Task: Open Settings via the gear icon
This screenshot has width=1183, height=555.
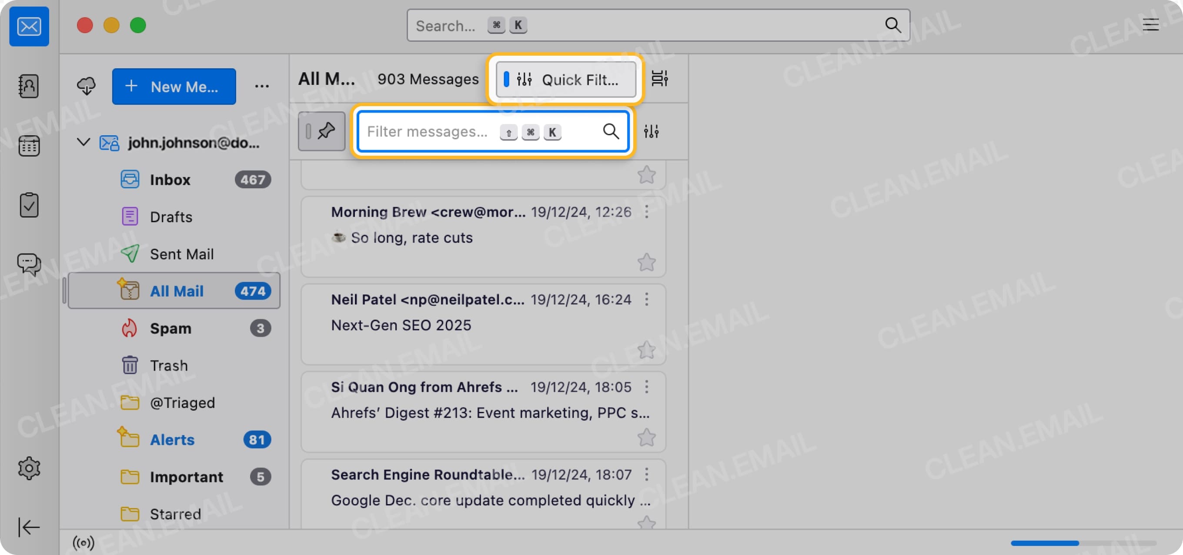Action: click(x=29, y=468)
